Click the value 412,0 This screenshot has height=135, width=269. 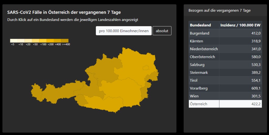[x=256, y=33]
